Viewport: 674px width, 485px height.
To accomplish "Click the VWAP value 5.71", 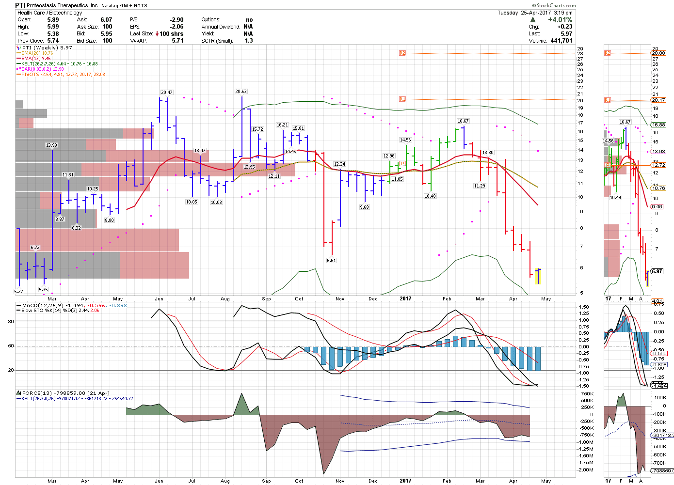I will click(177, 41).
